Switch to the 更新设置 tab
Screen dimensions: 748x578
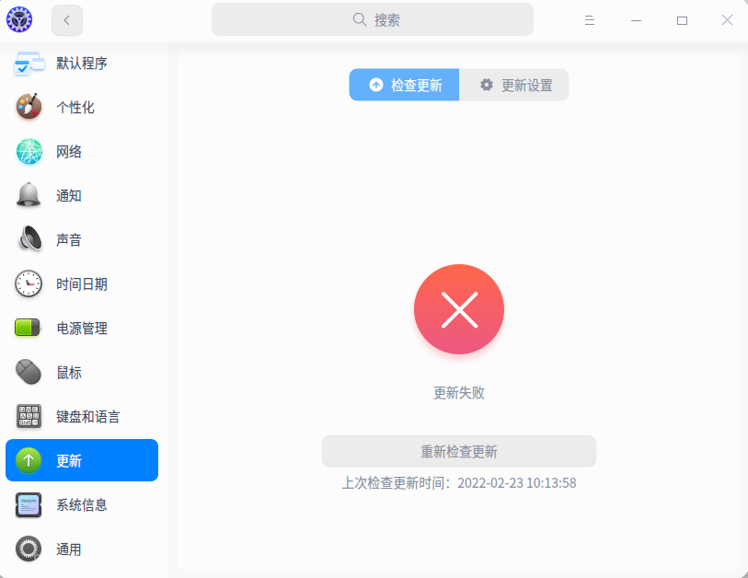514,85
